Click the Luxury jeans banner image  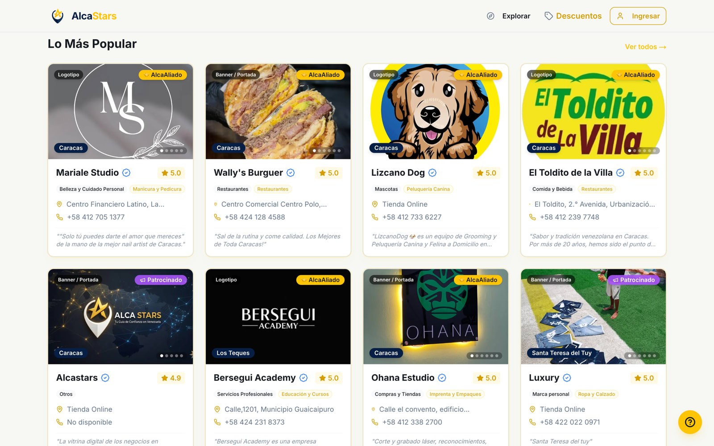593,317
